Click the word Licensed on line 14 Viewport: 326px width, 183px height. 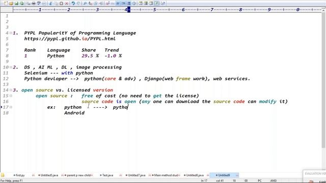pyautogui.click(x=78, y=90)
